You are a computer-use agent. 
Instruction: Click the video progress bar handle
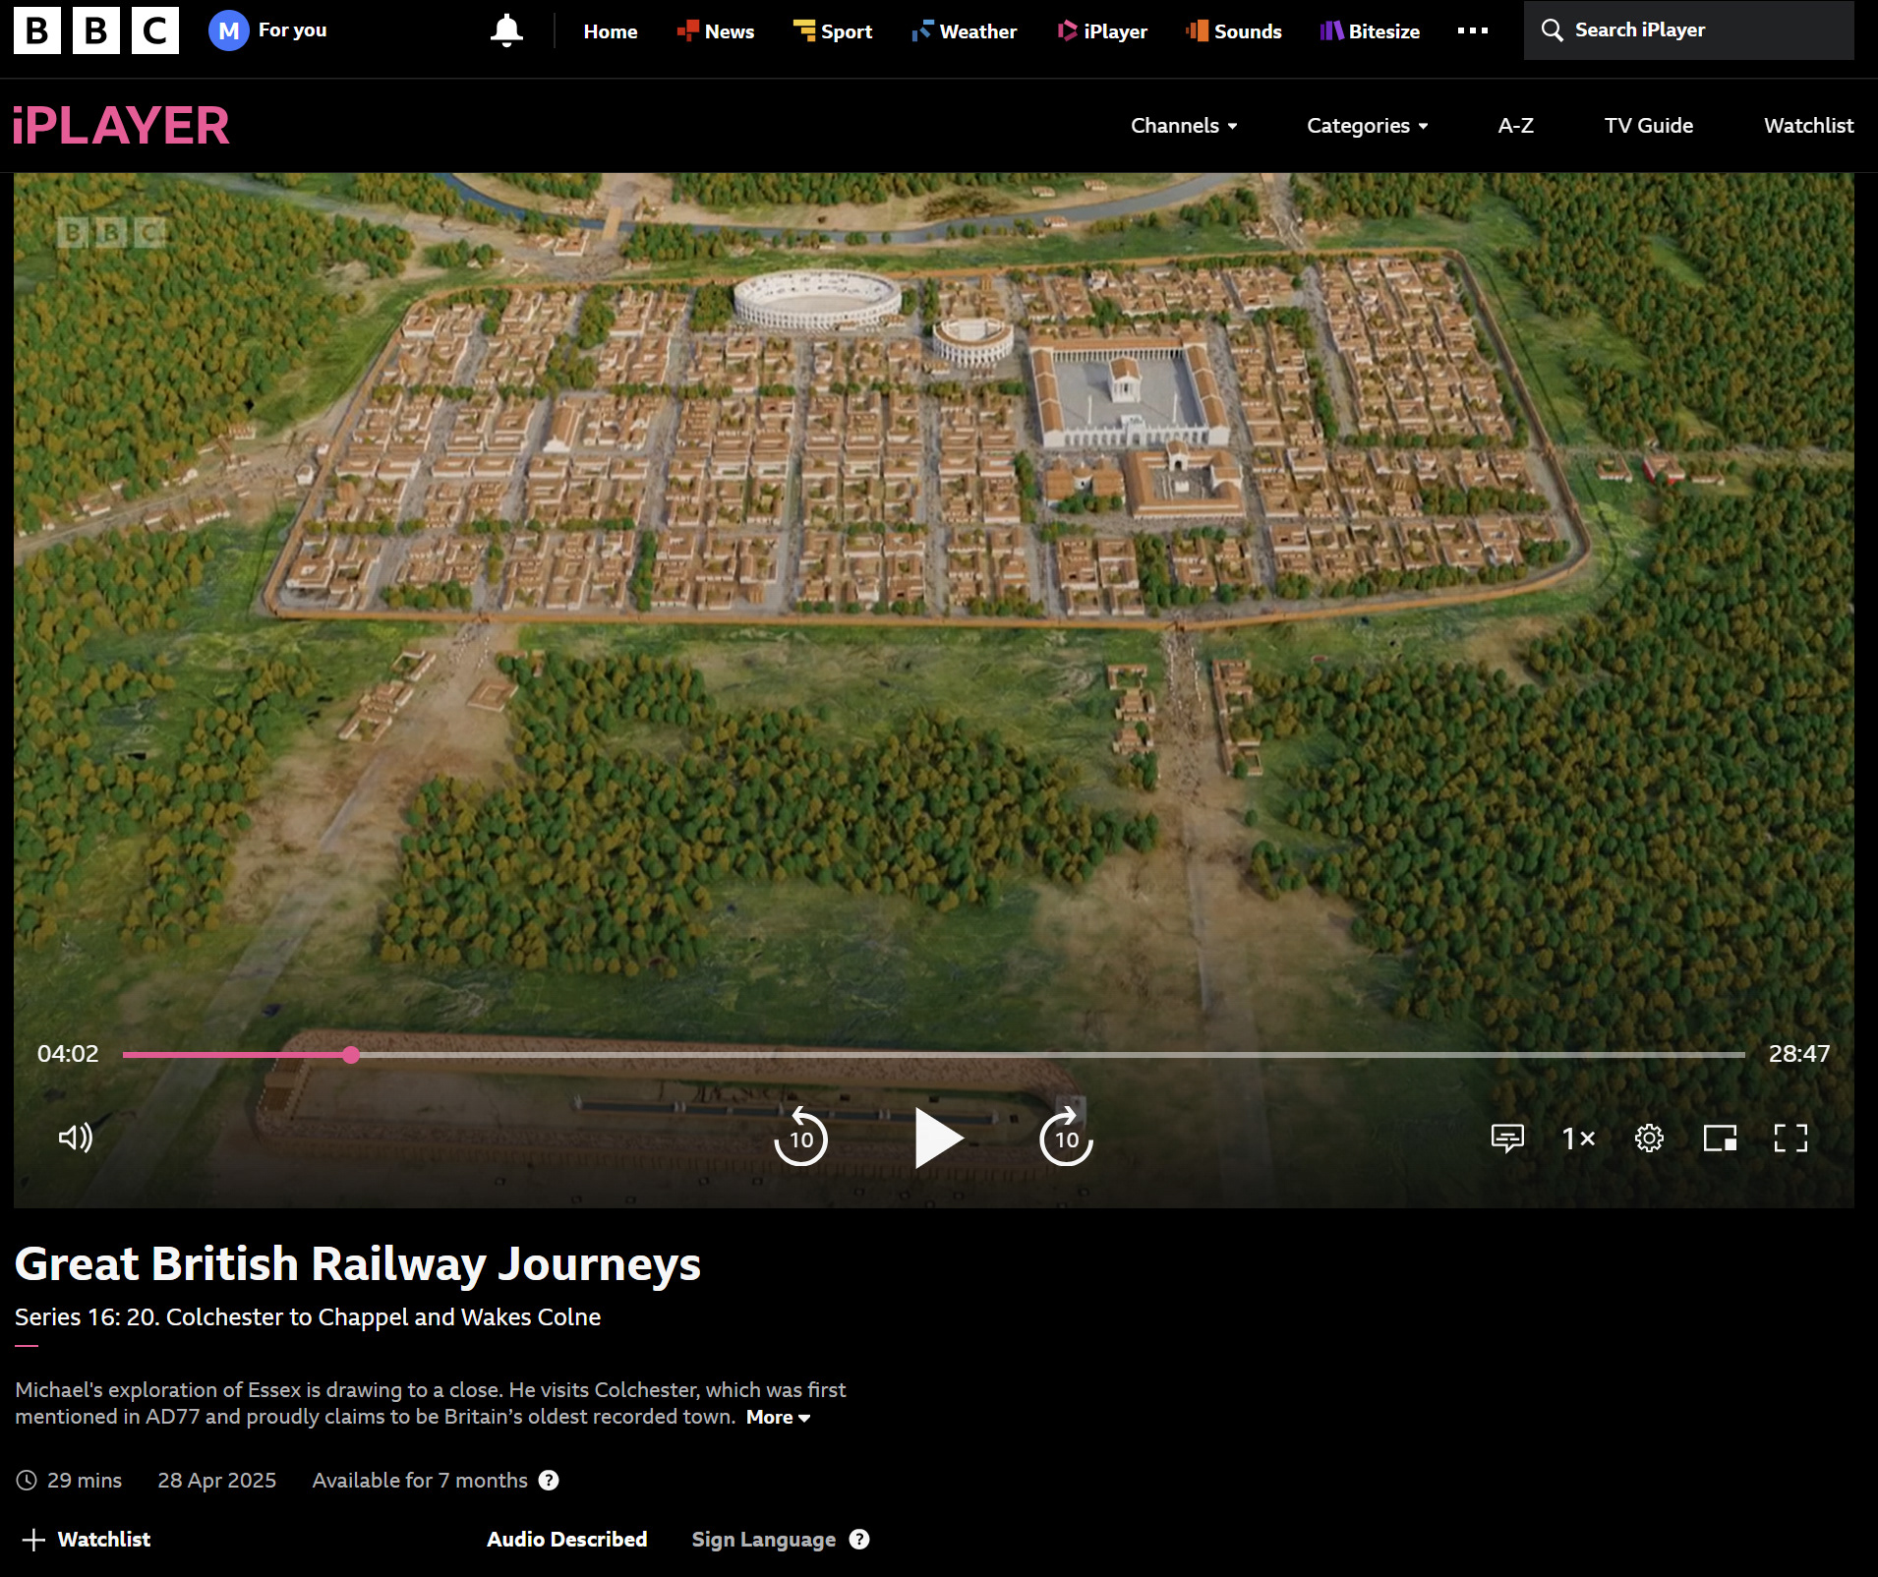click(351, 1055)
